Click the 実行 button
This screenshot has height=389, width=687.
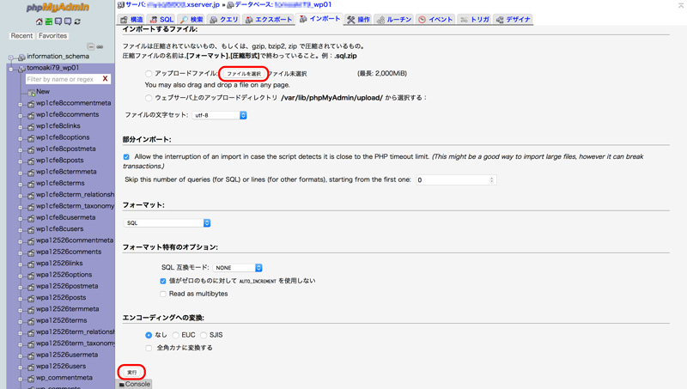click(131, 373)
